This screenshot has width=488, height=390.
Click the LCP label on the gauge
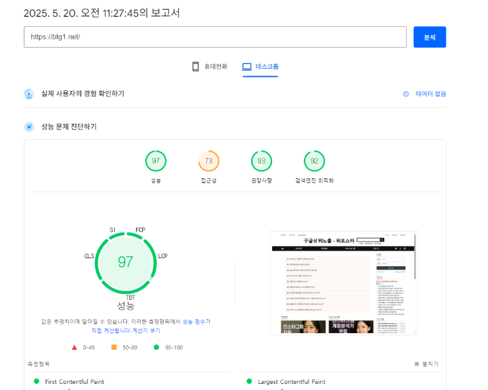tap(163, 256)
